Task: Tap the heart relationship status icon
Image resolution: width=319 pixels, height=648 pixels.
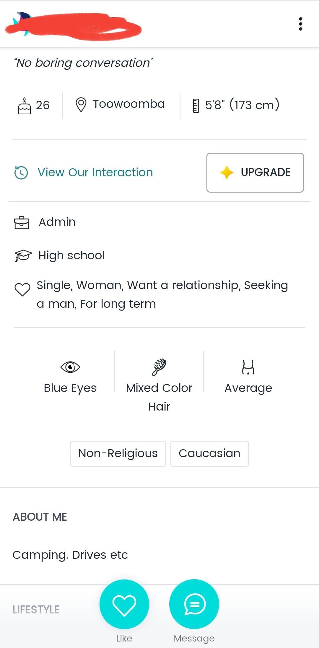Action: pos(22,289)
